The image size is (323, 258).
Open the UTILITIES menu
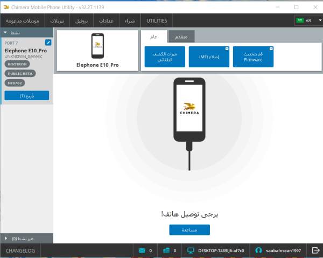(157, 20)
